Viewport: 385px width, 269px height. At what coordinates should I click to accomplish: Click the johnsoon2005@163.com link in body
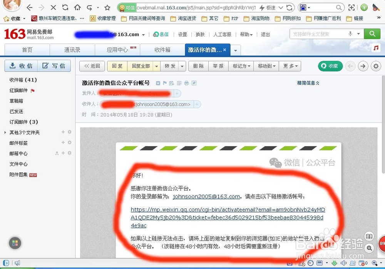206,196
